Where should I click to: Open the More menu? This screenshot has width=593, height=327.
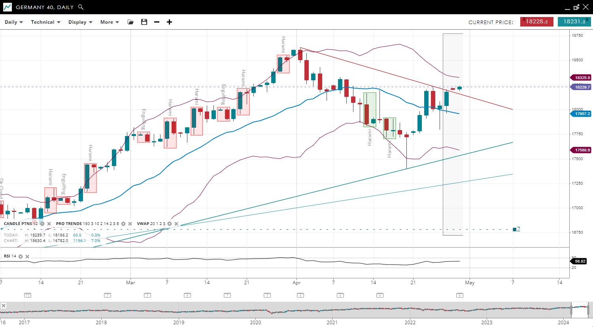point(110,22)
